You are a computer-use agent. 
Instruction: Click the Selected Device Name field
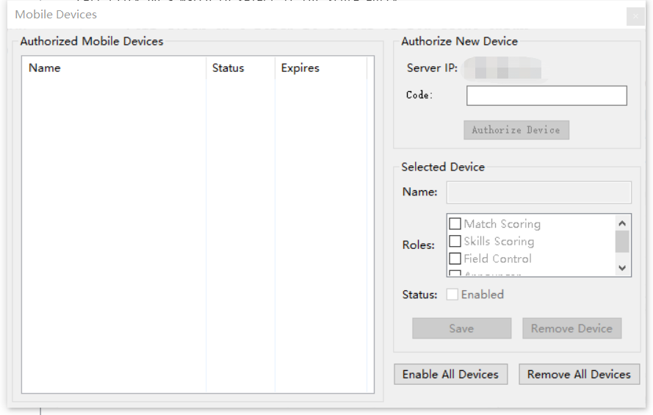(x=538, y=192)
